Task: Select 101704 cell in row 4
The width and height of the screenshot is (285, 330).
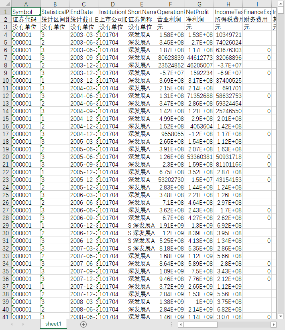Action: (x=113, y=35)
